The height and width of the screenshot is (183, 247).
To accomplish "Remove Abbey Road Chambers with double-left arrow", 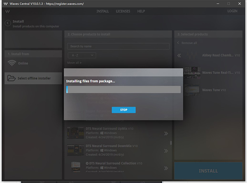I will coord(179,56).
